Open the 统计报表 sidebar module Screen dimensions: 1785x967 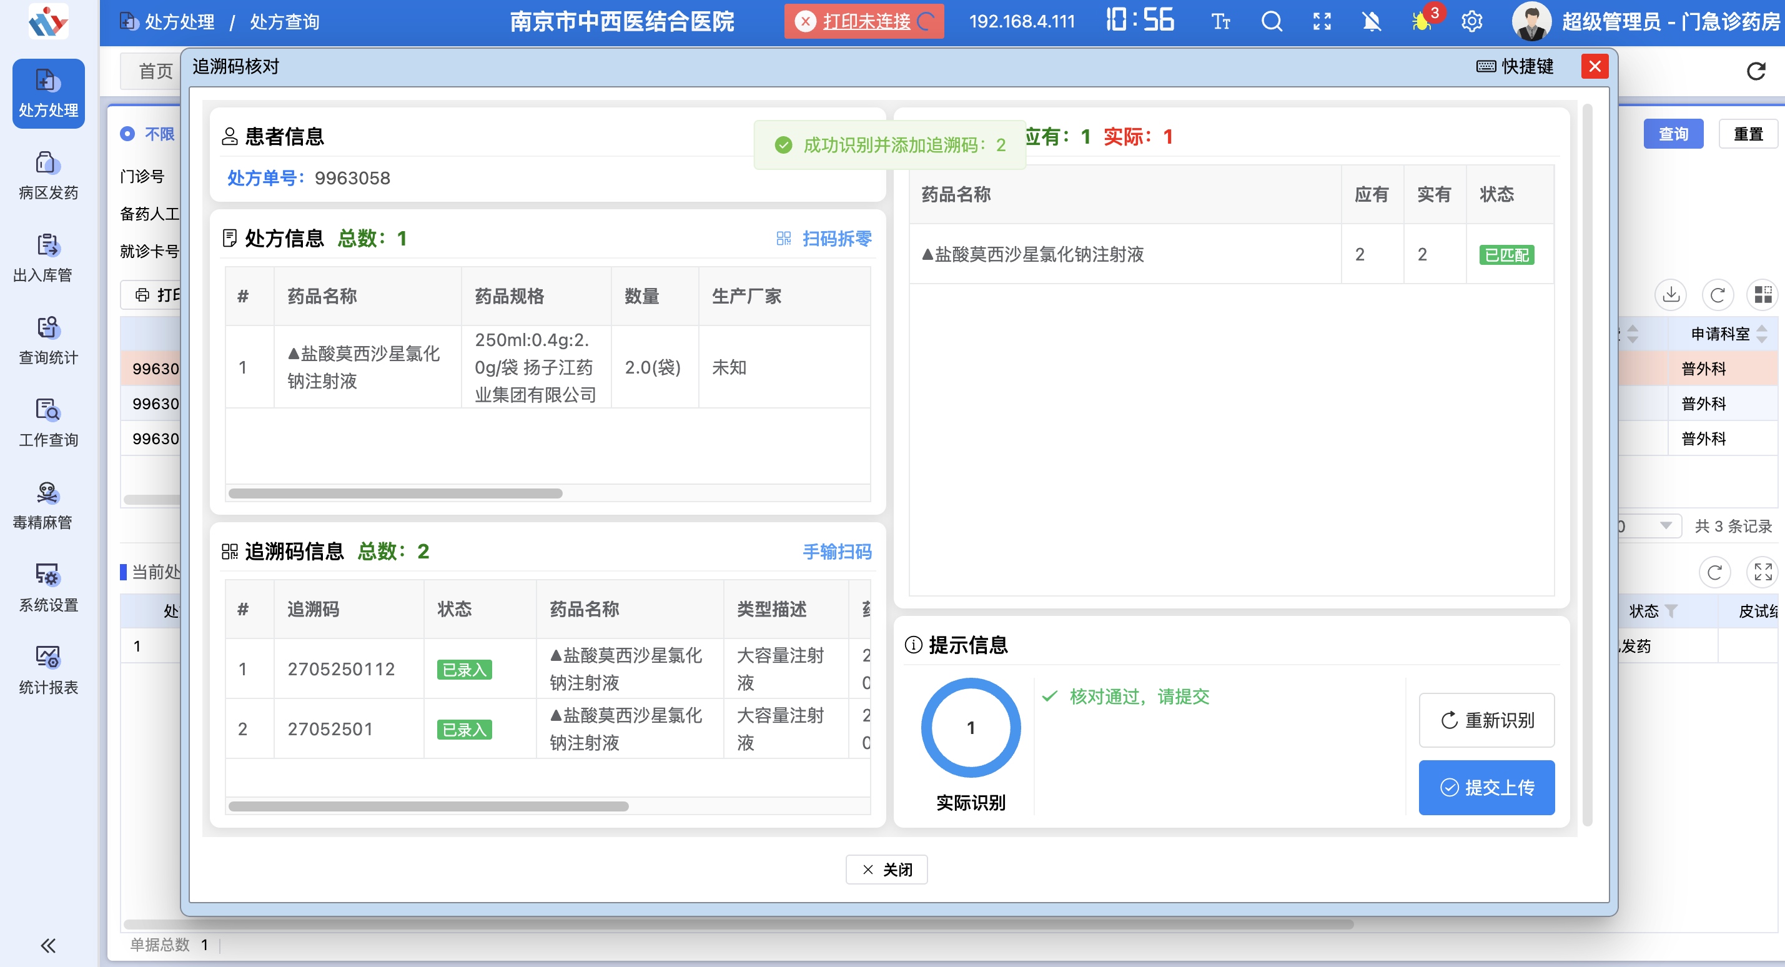click(x=47, y=669)
